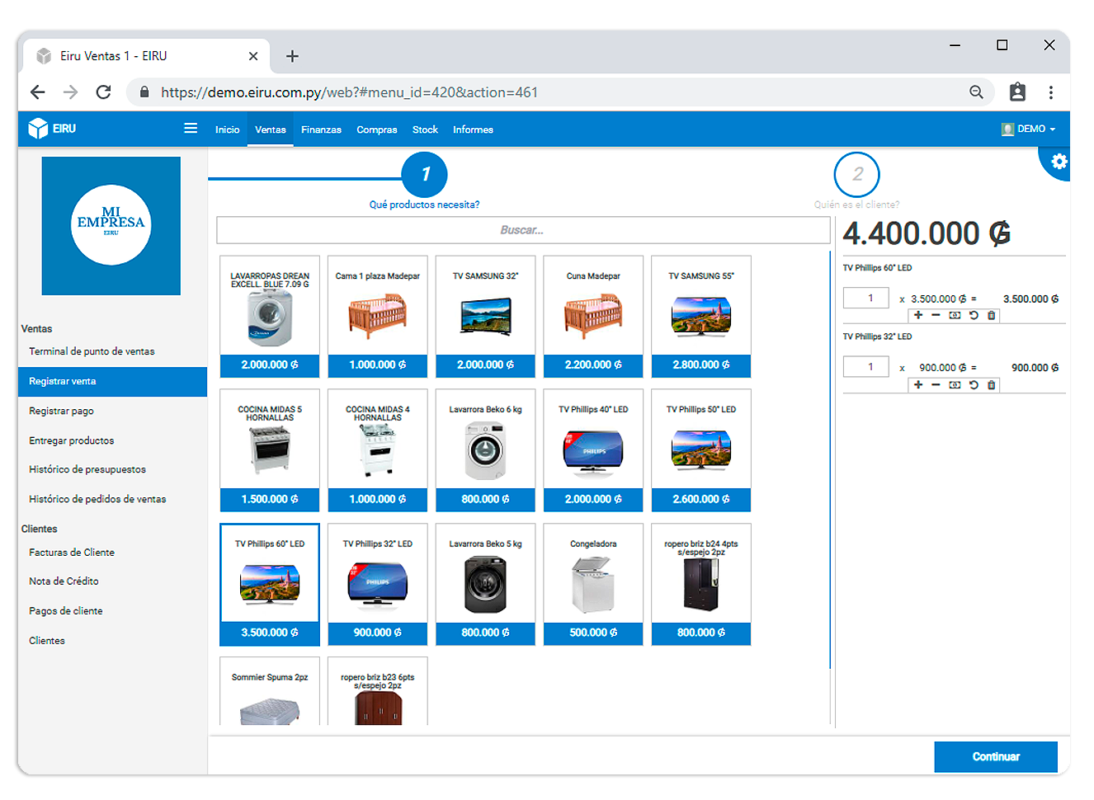Open the Inicio menu

pyautogui.click(x=227, y=129)
